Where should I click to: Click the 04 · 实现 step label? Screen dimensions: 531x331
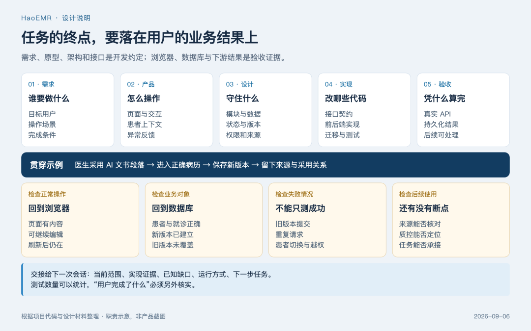click(x=339, y=84)
